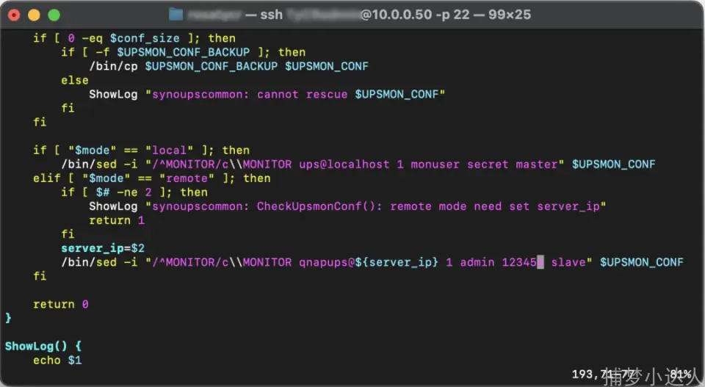The image size is (705, 387).
Task: Maximize the terminal with the green button
Action: pyautogui.click(x=54, y=15)
